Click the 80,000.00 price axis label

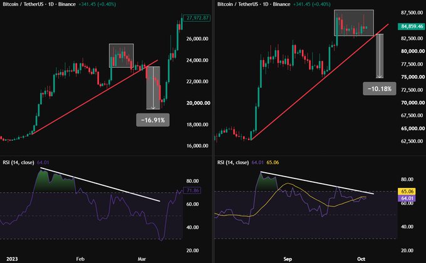click(413, 51)
